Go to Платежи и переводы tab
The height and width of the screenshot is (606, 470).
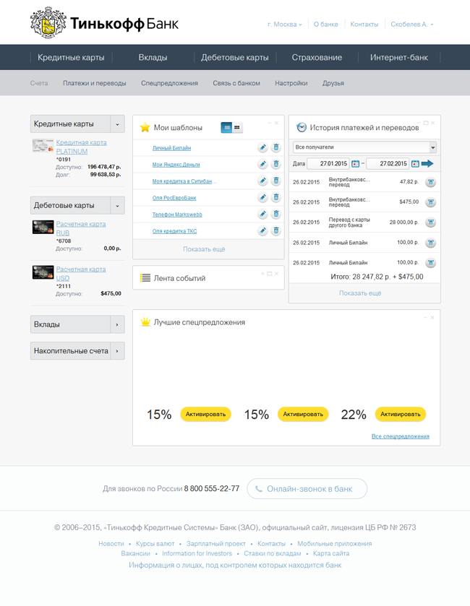coord(95,83)
